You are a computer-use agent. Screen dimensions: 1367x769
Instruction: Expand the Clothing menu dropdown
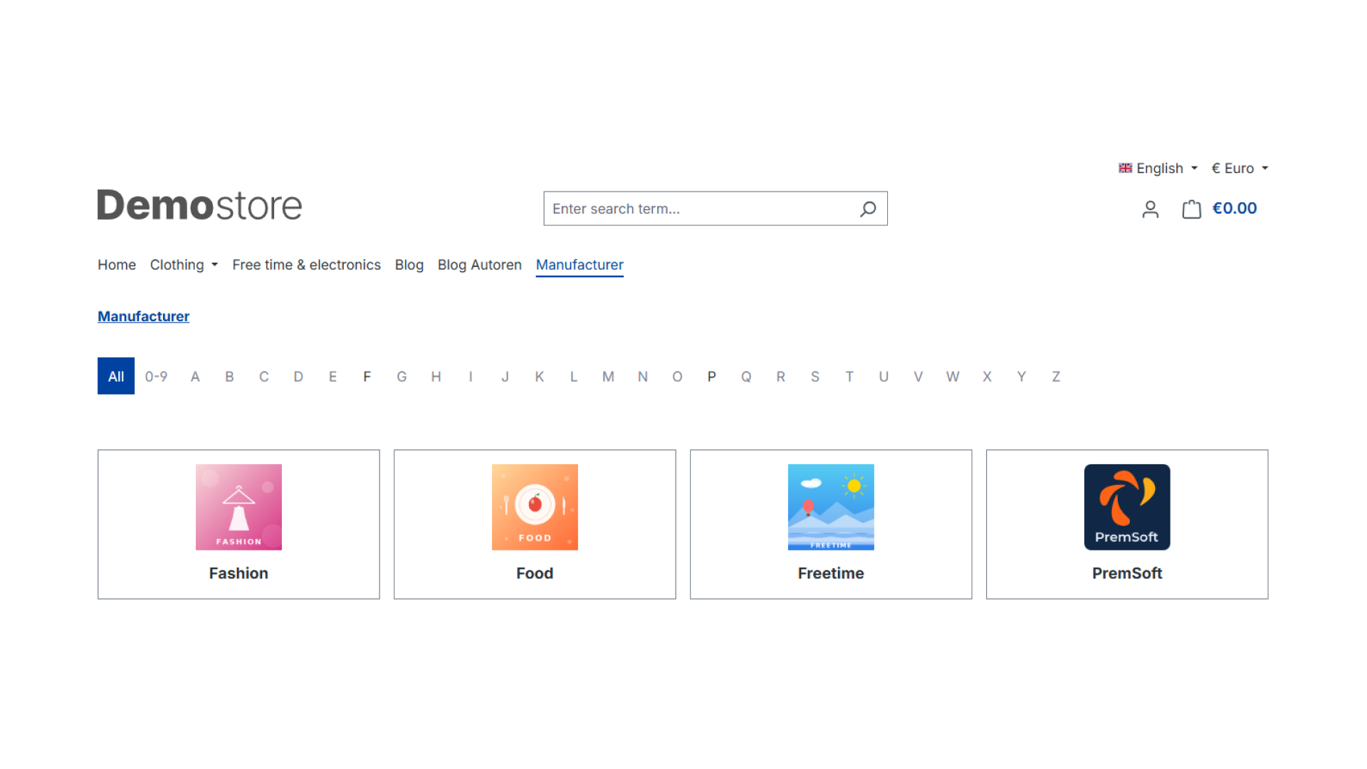(x=184, y=265)
